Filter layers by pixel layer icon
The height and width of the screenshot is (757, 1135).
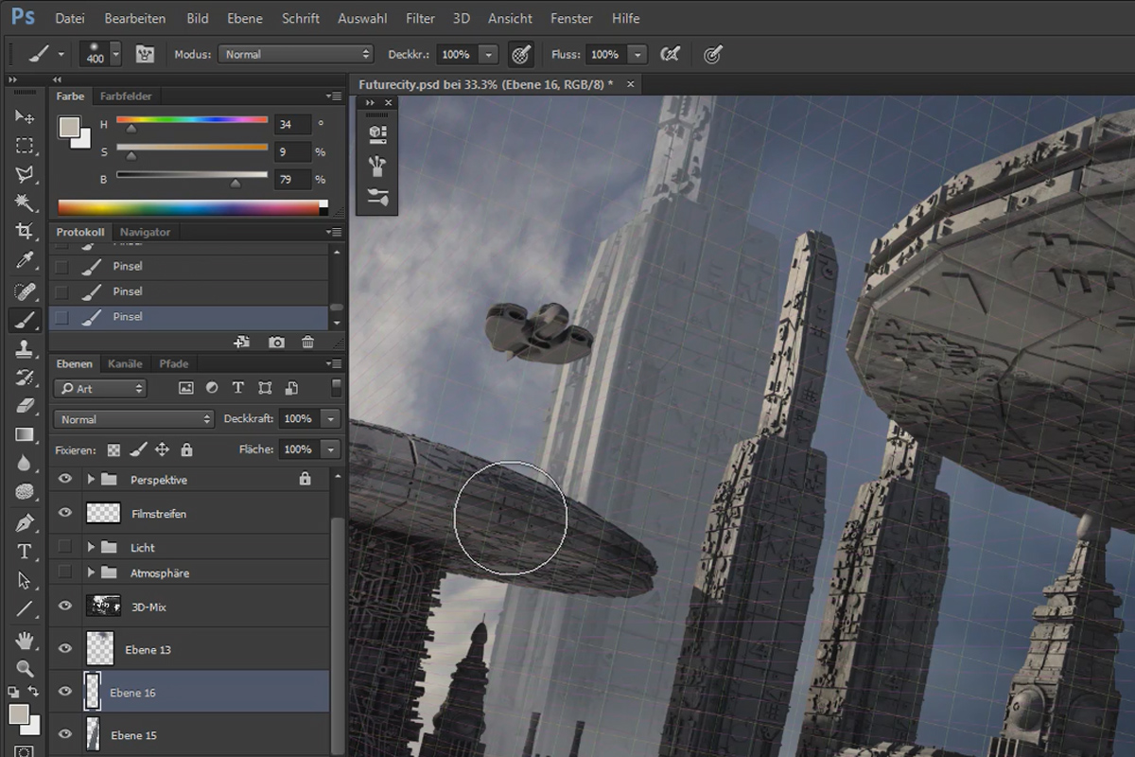click(186, 388)
